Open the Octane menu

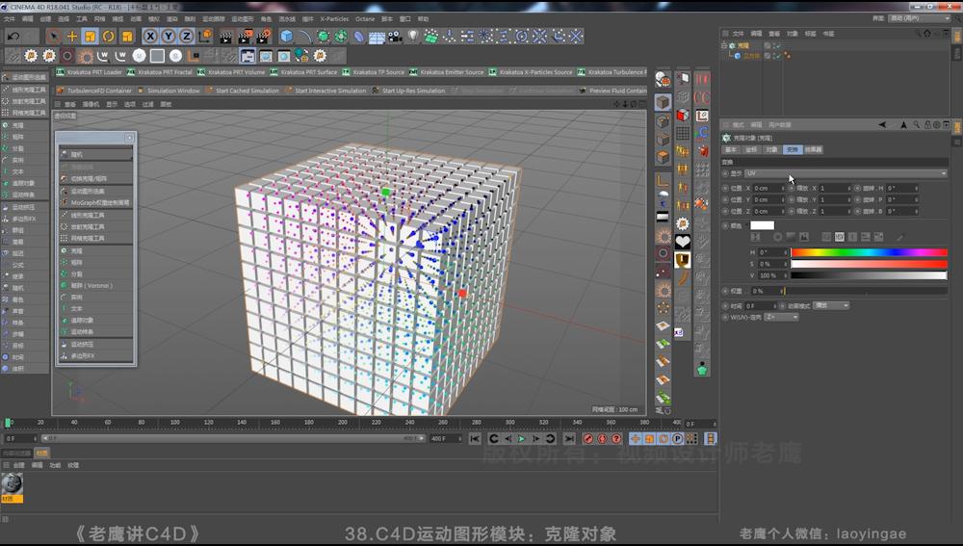(365, 19)
